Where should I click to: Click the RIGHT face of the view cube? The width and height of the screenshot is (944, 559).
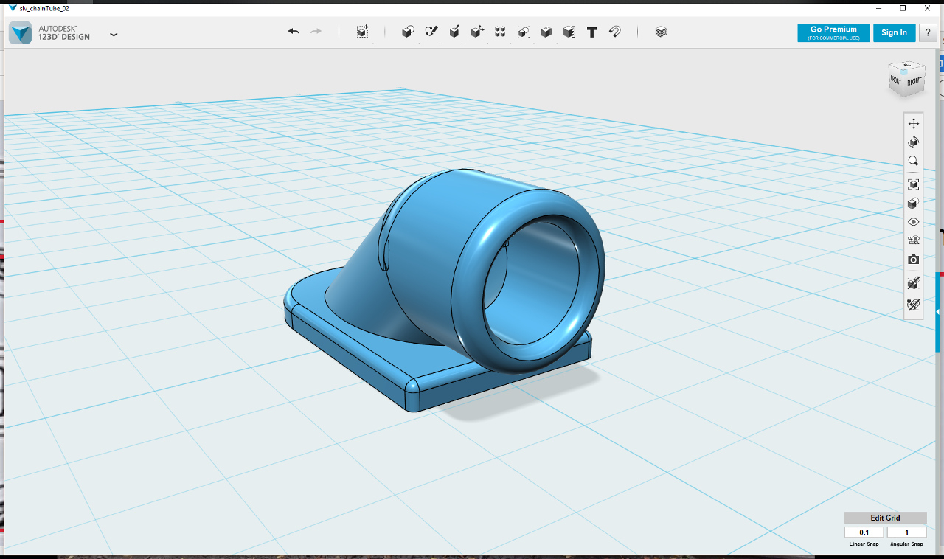click(x=914, y=83)
